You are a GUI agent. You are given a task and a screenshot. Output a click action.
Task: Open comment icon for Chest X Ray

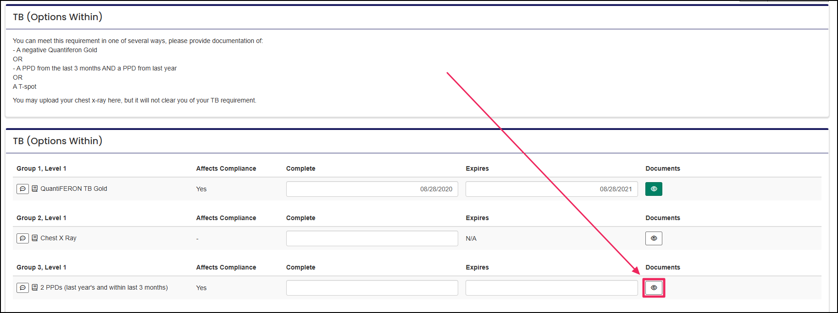coord(22,238)
